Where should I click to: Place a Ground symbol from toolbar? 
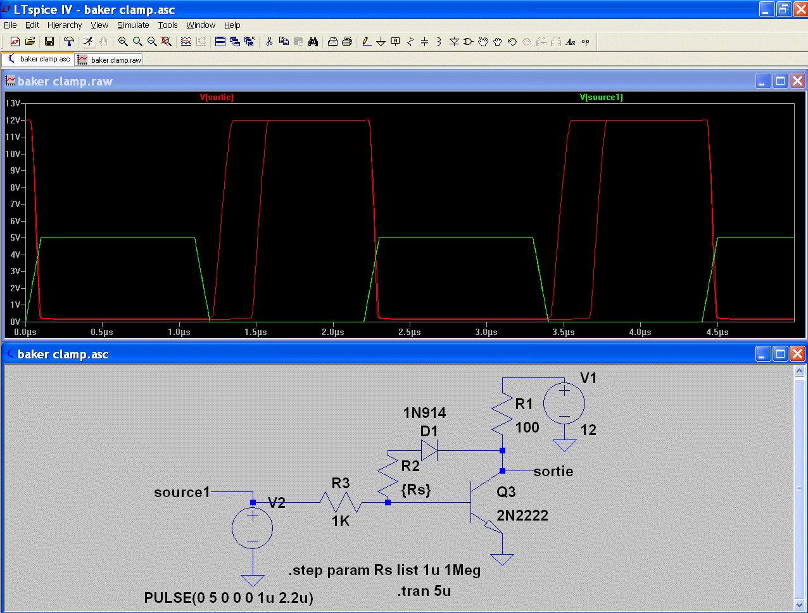381,42
